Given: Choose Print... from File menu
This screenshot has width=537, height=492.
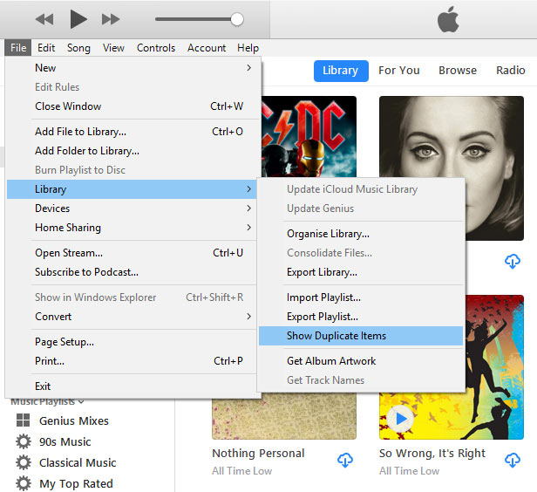Looking at the screenshot, I should click(132, 361).
